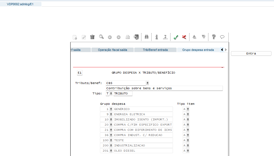This screenshot has width=274, height=156.
Task: Click the speech bubble comment icon
Action: click(x=222, y=37)
